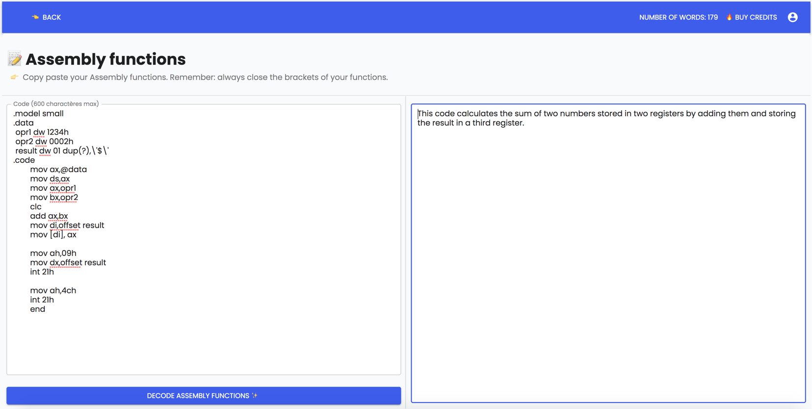Click the "mov di,offset result" line

click(x=67, y=226)
